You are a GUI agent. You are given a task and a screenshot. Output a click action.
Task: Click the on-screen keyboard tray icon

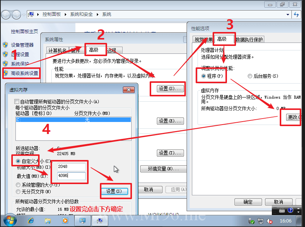coord(282,210)
